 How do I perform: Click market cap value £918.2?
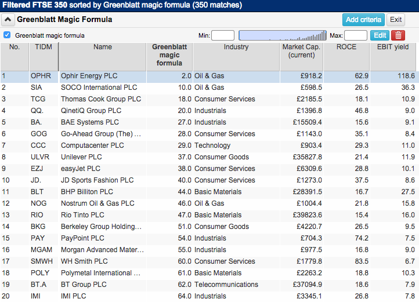pos(311,76)
